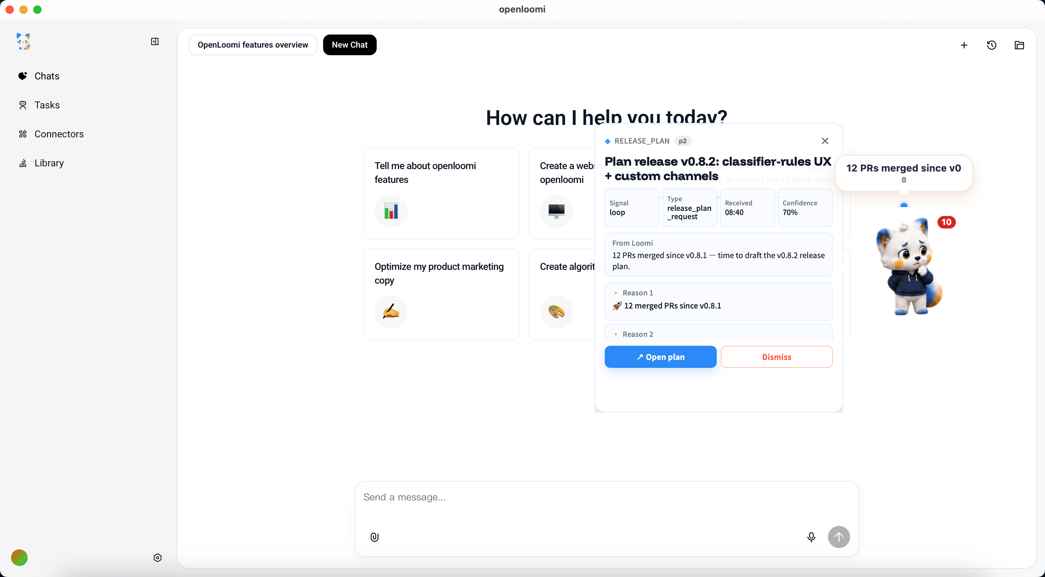The height and width of the screenshot is (577, 1045).
Task: Click 'How can I help you today?' heading
Action: pos(606,118)
